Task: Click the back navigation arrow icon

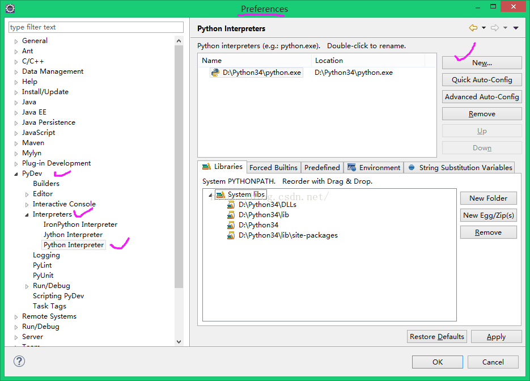Action: (473, 28)
